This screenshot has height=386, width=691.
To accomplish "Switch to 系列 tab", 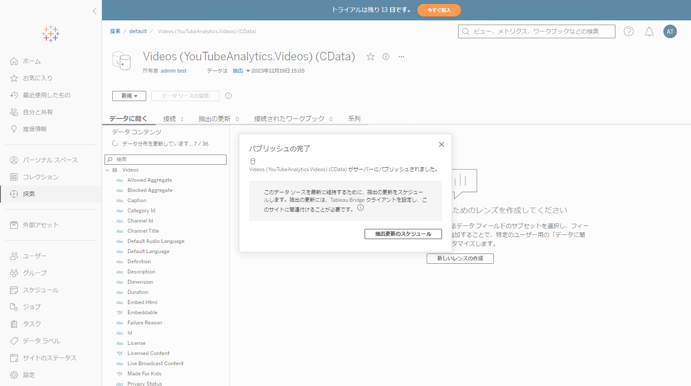I will coord(354,119).
